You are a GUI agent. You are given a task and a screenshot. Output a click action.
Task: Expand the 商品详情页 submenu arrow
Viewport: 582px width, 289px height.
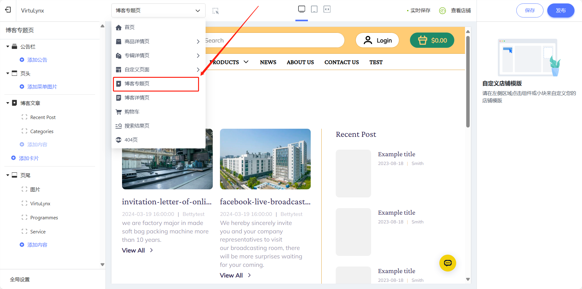point(198,42)
